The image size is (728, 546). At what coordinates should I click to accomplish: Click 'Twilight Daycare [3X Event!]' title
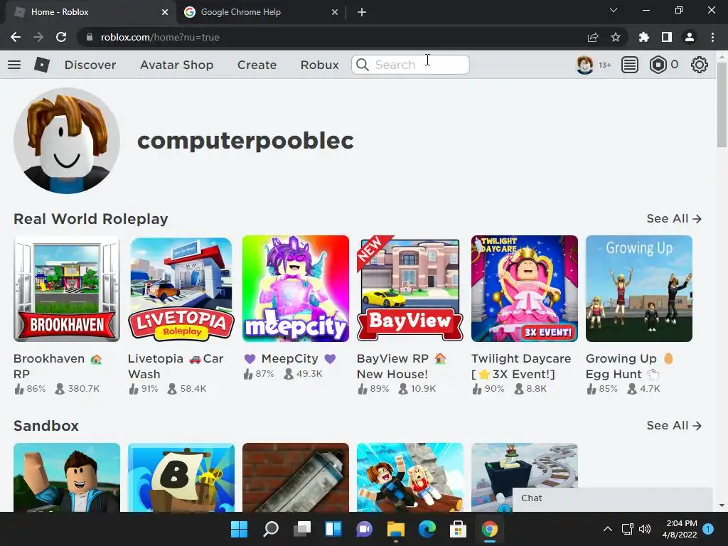click(521, 366)
